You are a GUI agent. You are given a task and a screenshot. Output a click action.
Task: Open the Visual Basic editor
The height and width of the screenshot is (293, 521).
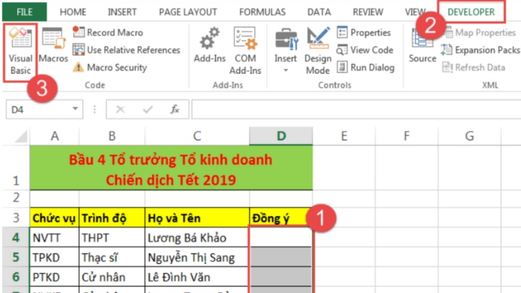(x=20, y=52)
